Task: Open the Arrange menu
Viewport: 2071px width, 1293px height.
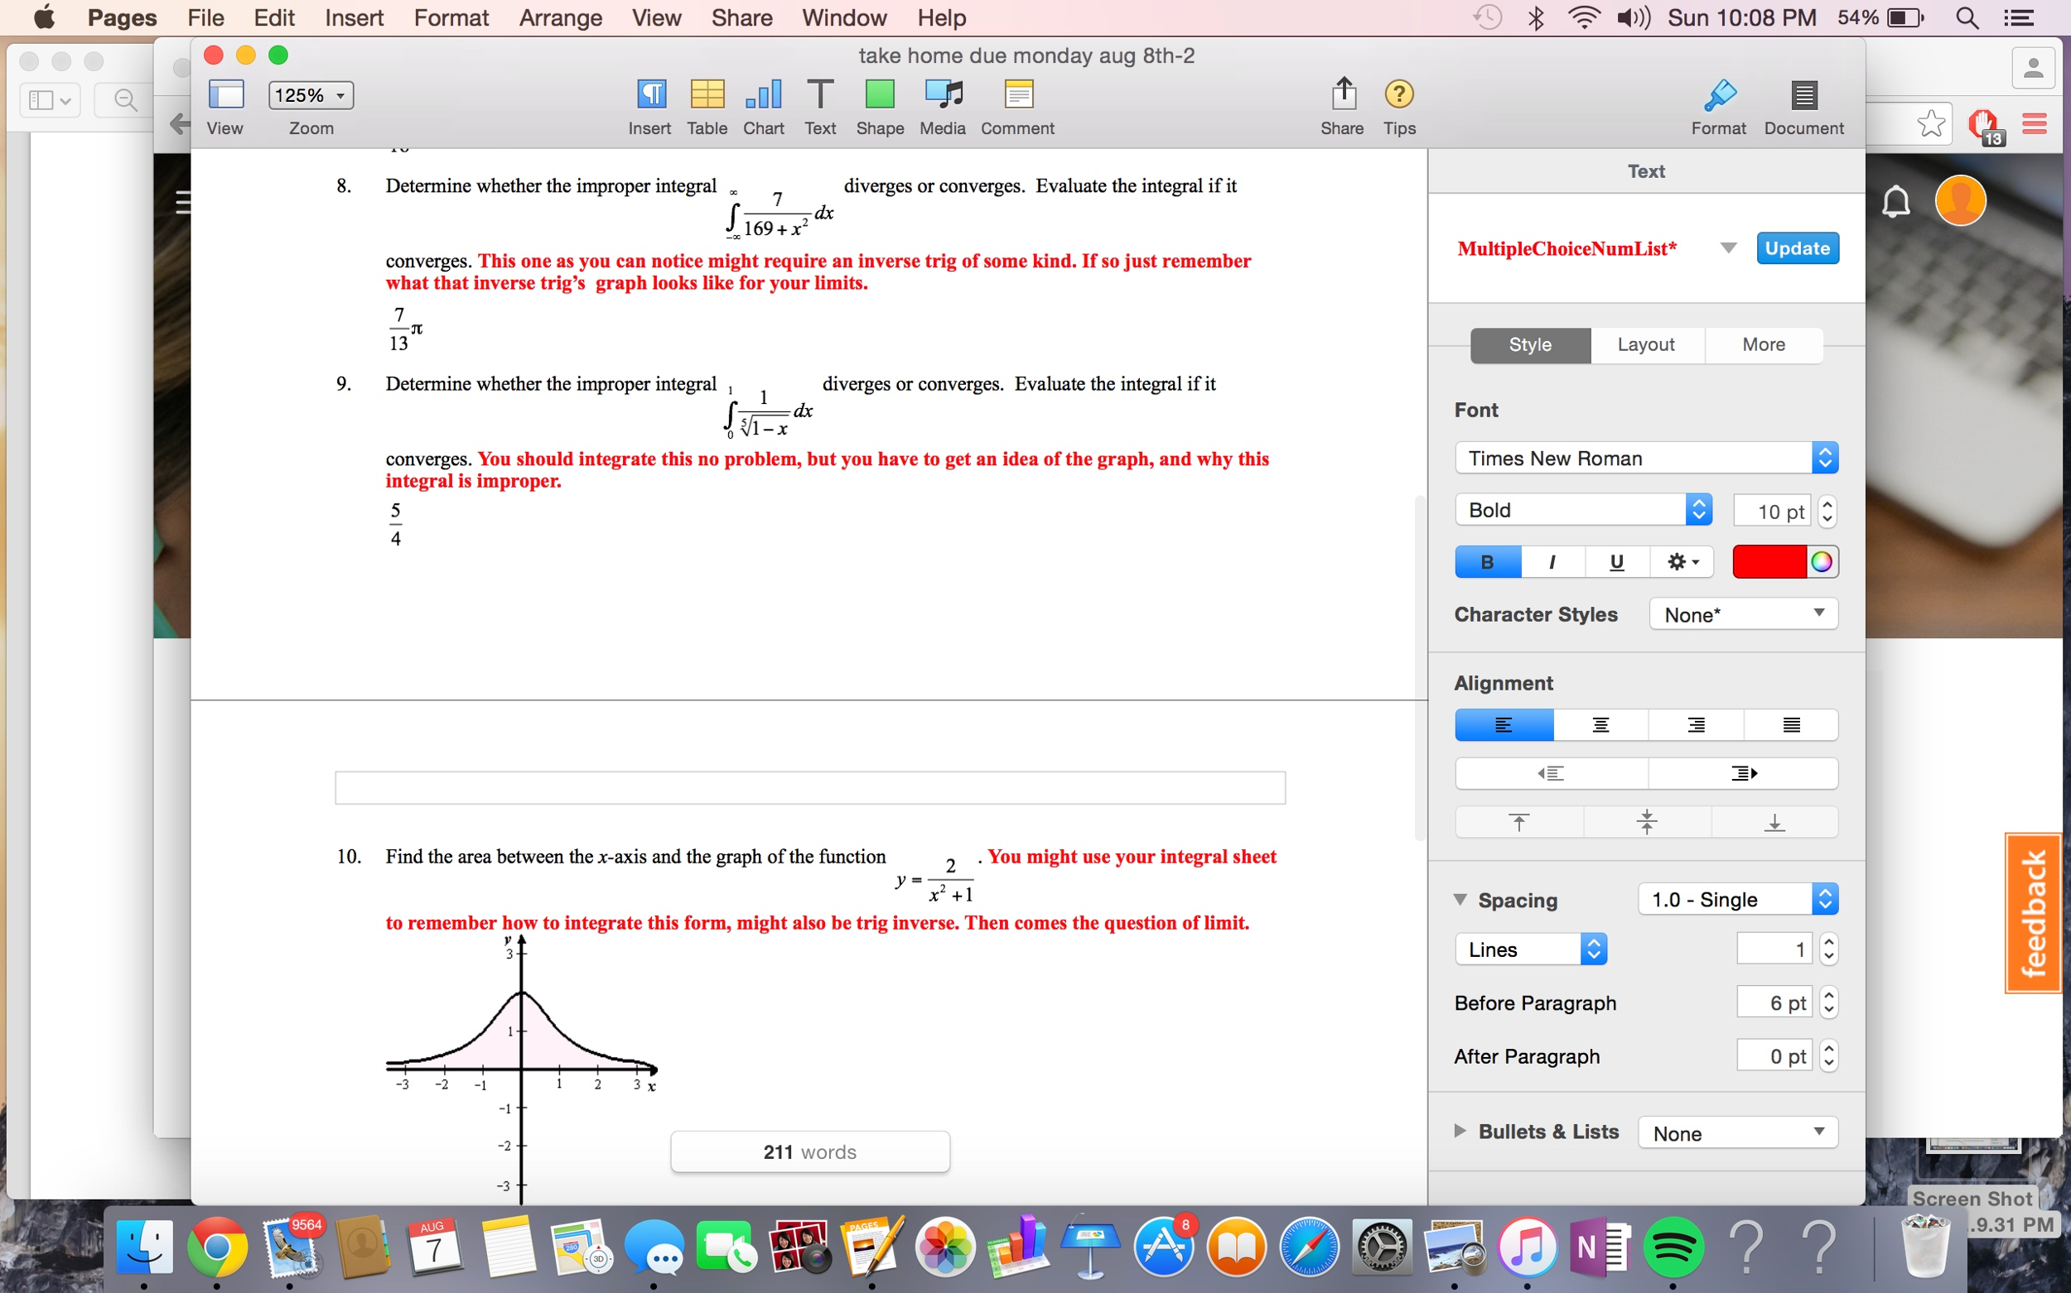Action: (x=561, y=17)
